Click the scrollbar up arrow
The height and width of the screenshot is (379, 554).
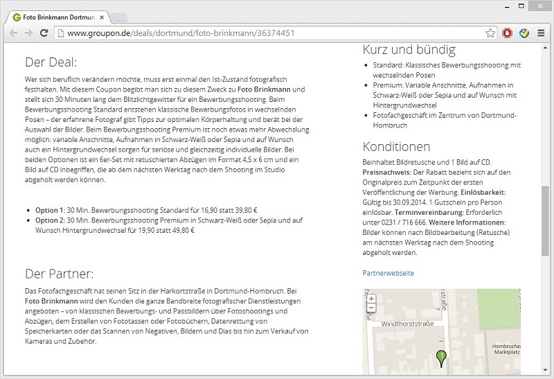(x=545, y=48)
